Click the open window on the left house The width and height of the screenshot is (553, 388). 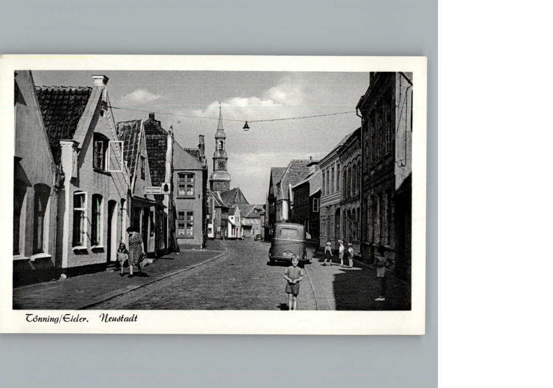tap(115, 156)
